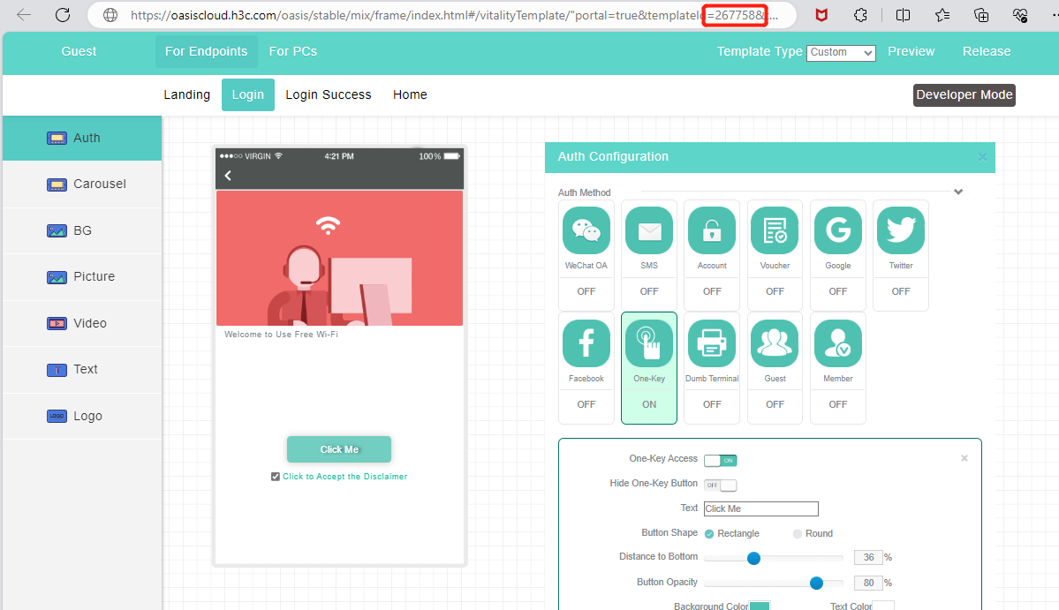Open the Carousel sidebar component
The image size is (1059, 610).
pyautogui.click(x=82, y=185)
